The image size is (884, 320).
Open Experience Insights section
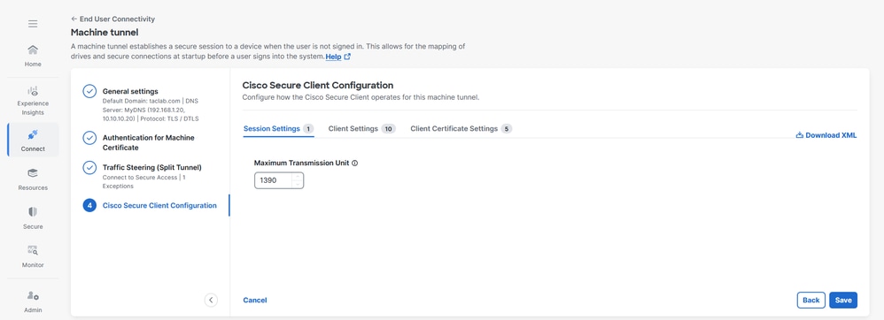[x=33, y=101]
